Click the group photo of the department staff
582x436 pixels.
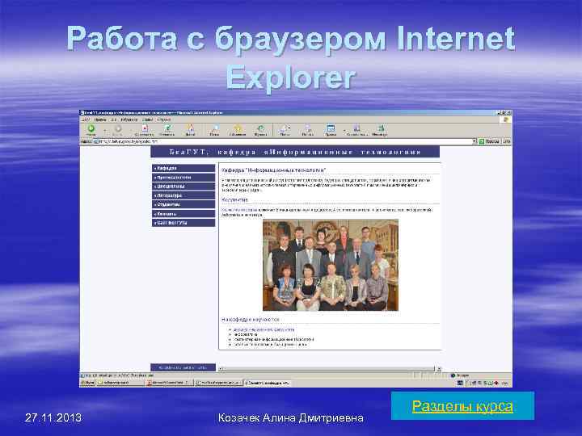pos(331,265)
